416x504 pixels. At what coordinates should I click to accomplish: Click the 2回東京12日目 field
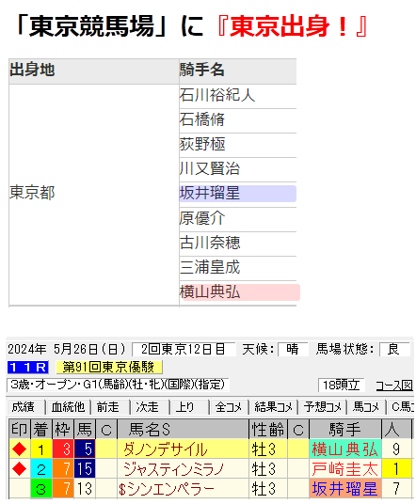coord(184,350)
